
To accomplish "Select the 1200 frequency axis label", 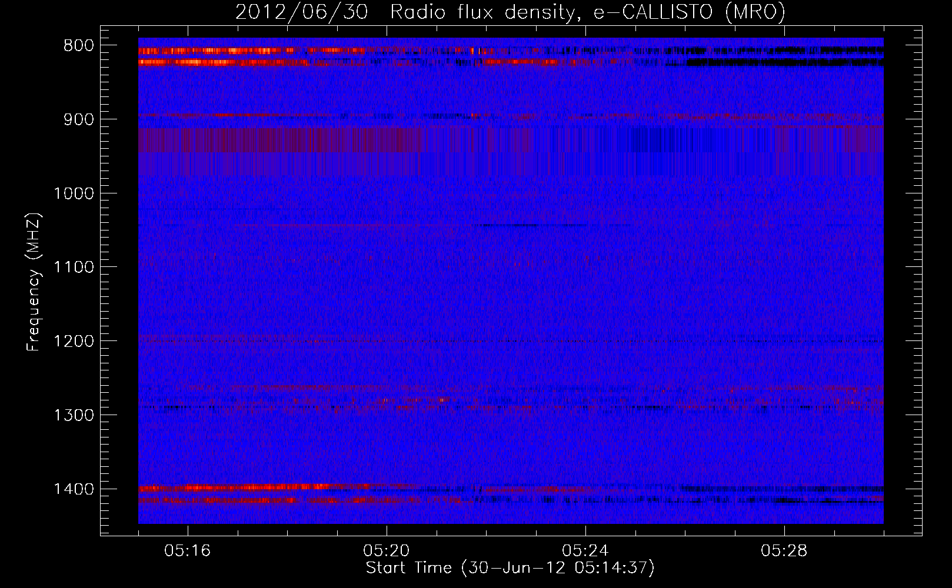I will tap(74, 342).
